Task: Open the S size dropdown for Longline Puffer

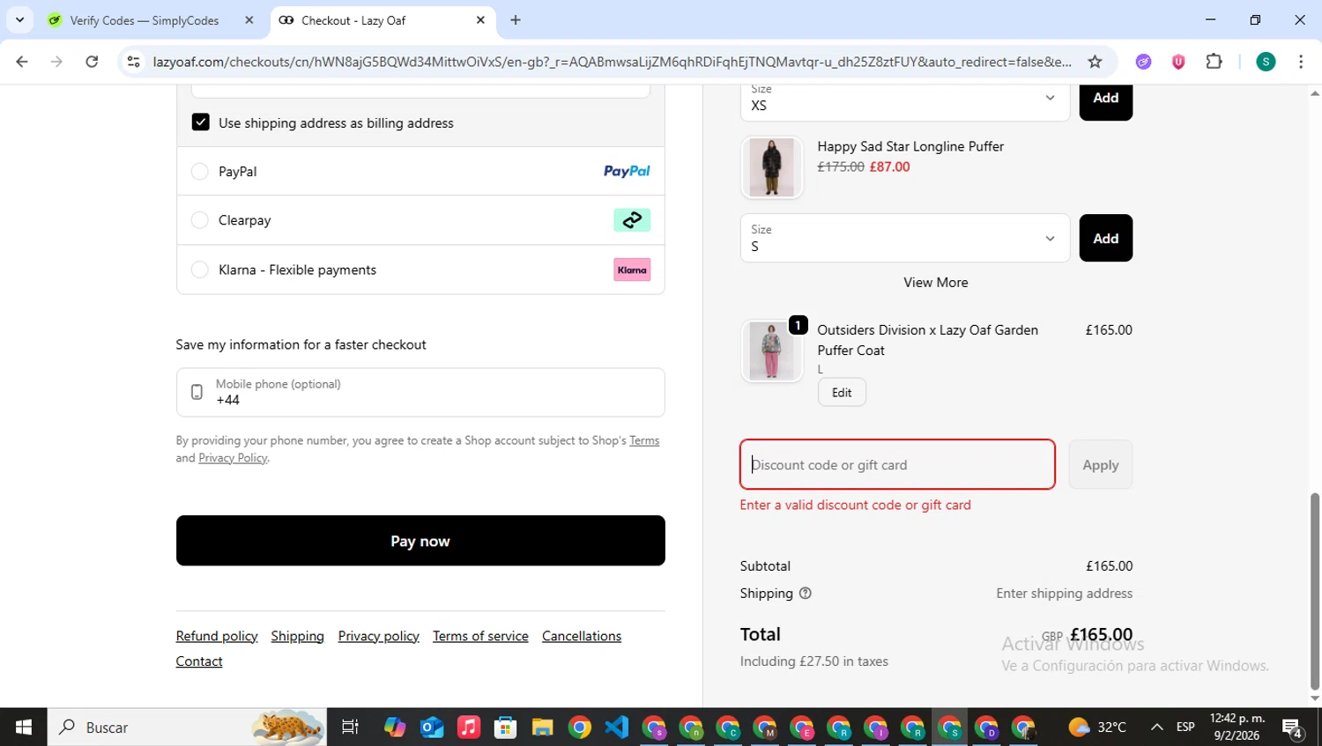Action: click(905, 238)
